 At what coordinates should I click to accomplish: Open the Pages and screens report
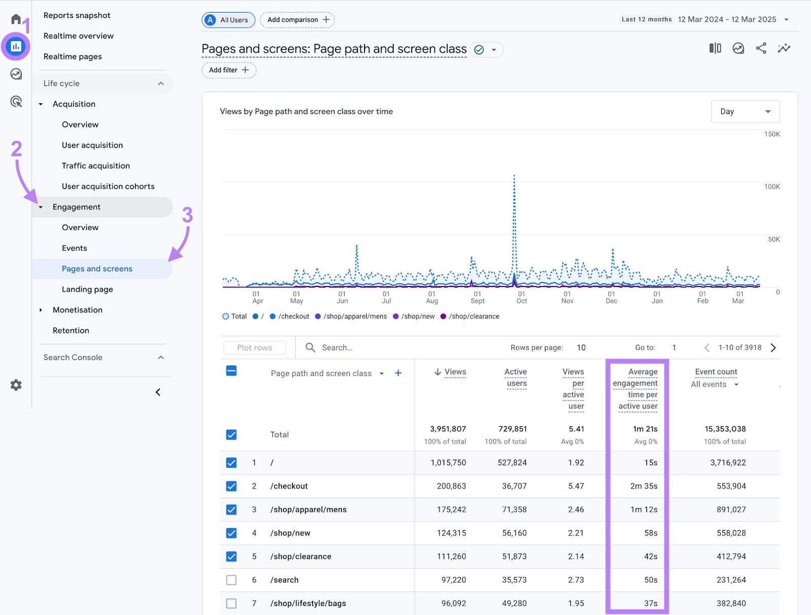(x=97, y=269)
